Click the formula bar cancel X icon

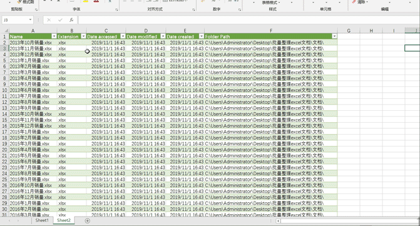(x=49, y=20)
